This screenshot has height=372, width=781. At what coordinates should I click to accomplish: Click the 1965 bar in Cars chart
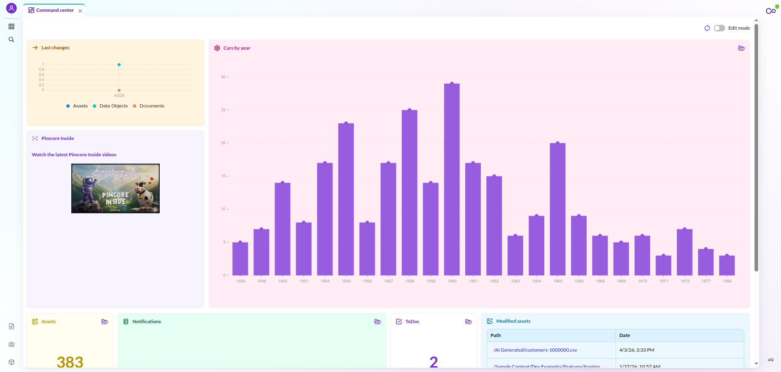(558, 209)
